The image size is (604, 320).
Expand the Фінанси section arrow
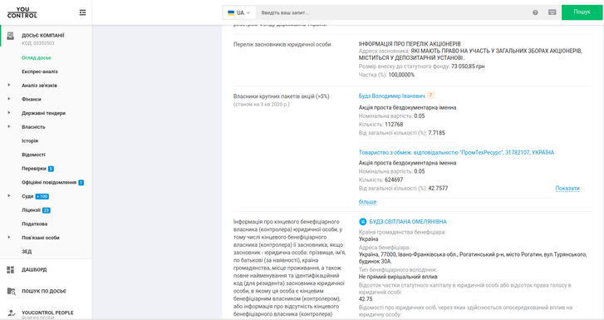click(9, 99)
